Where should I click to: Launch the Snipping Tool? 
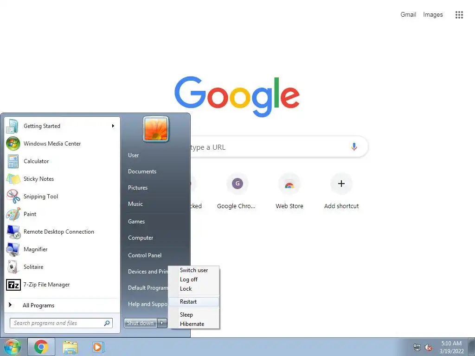pos(62,196)
